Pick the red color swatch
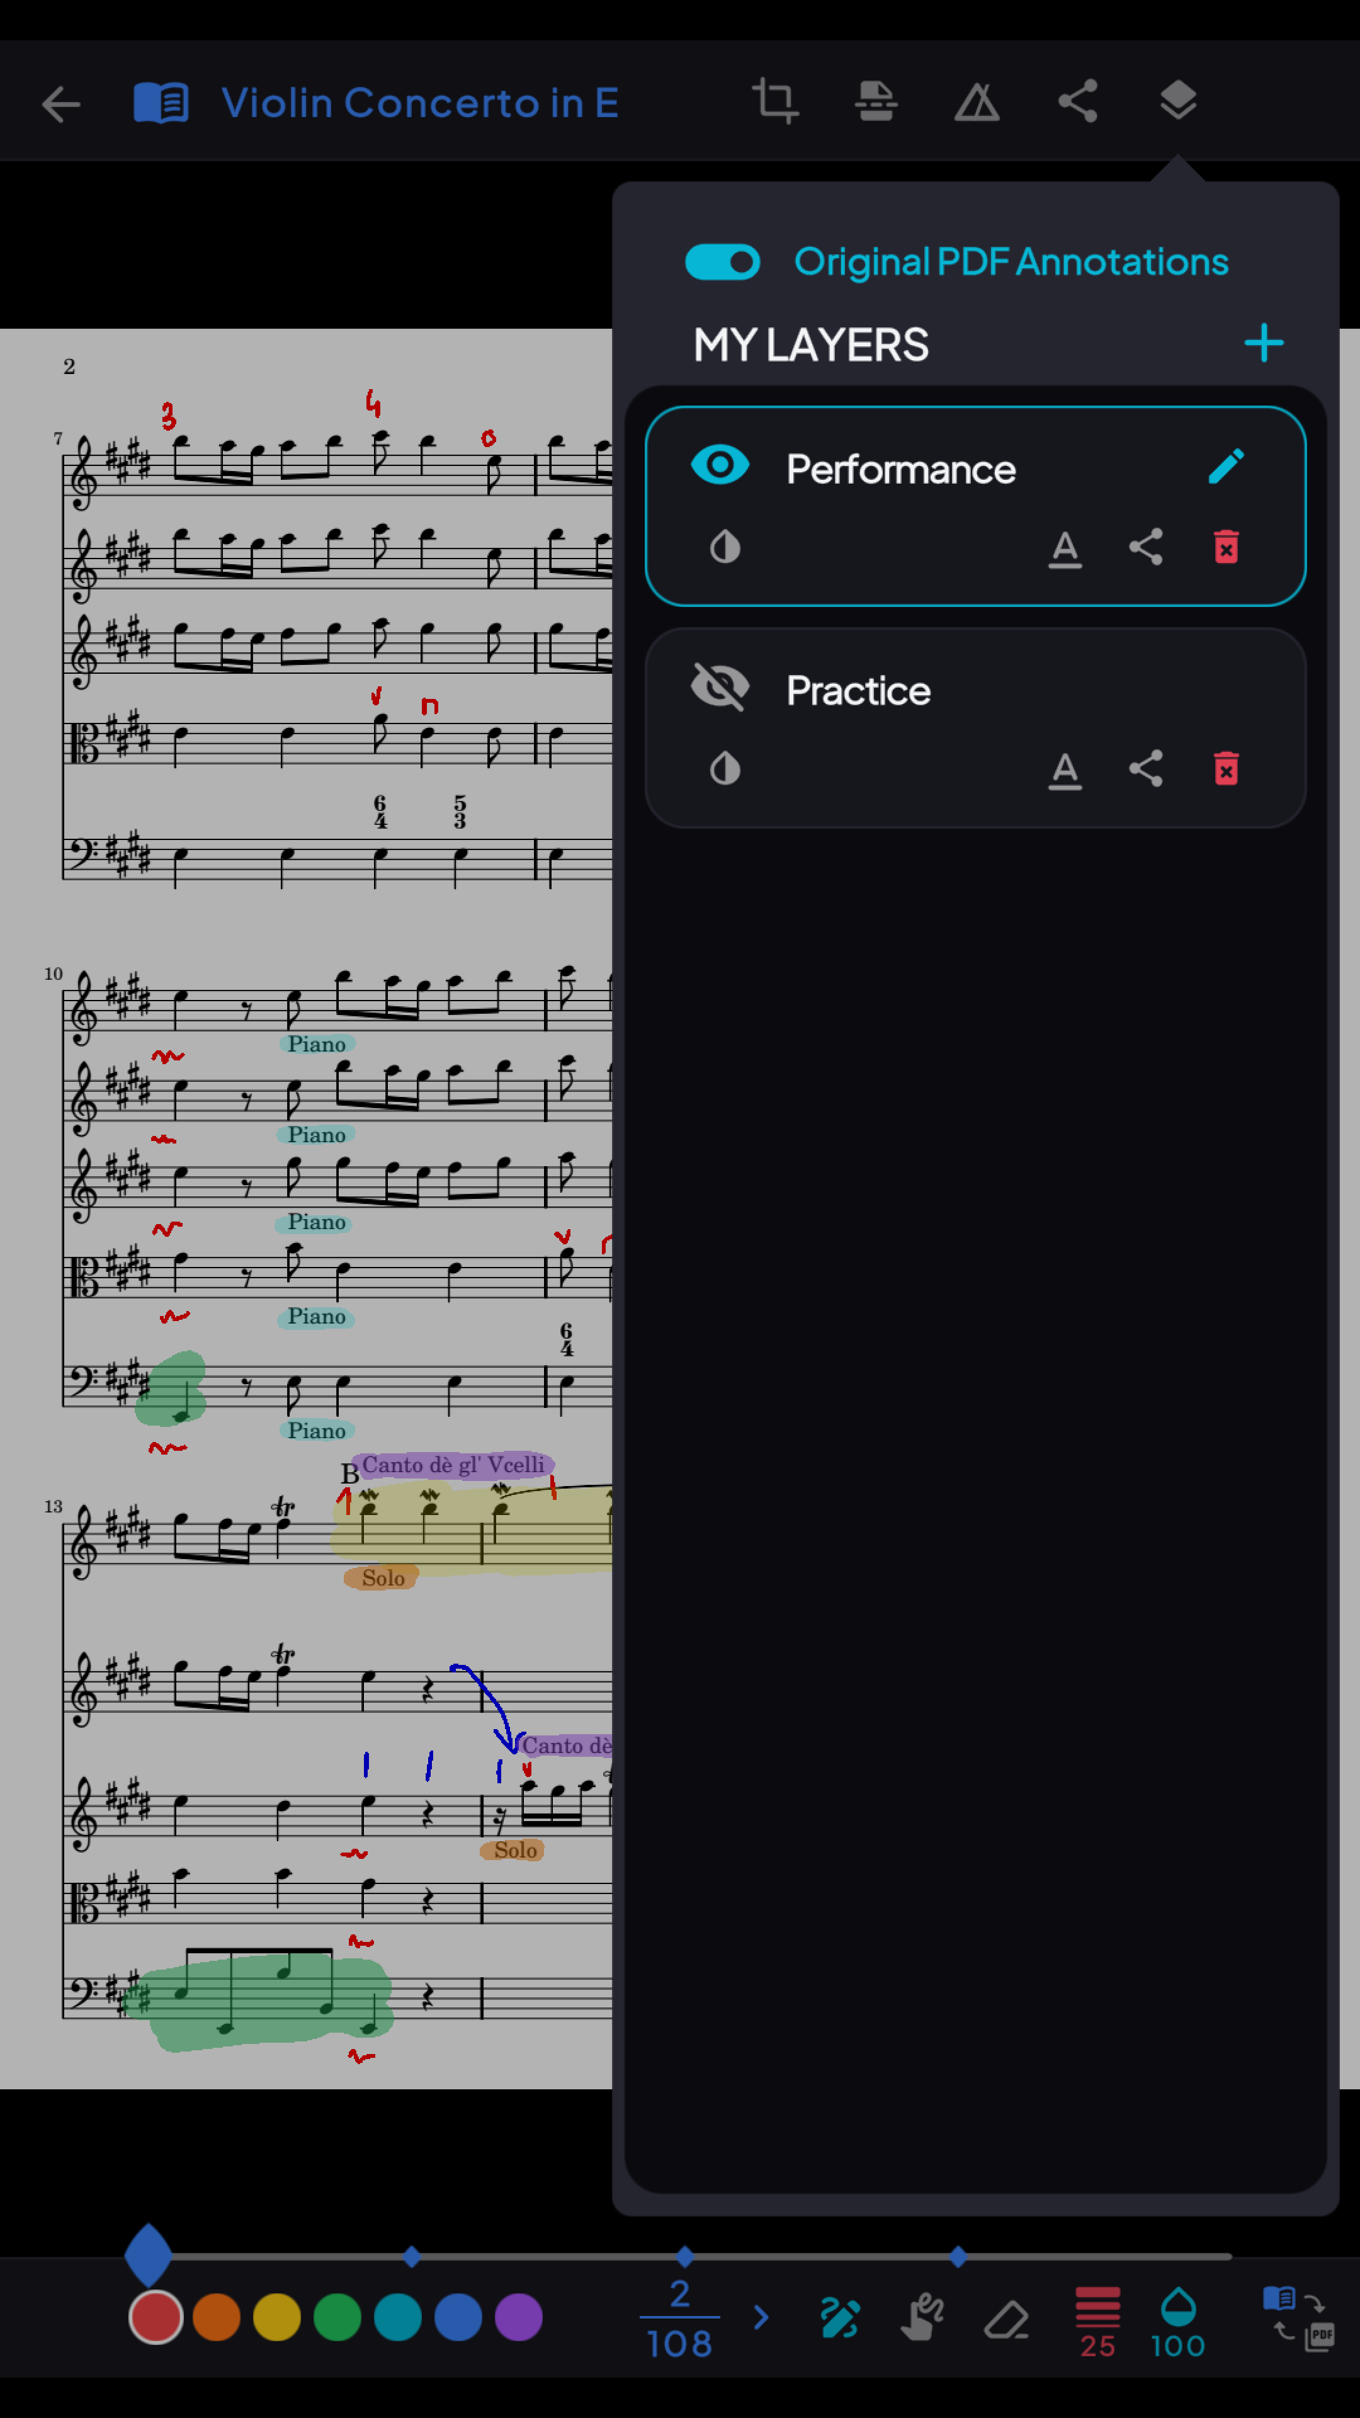This screenshot has width=1360, height=2418. click(156, 2317)
